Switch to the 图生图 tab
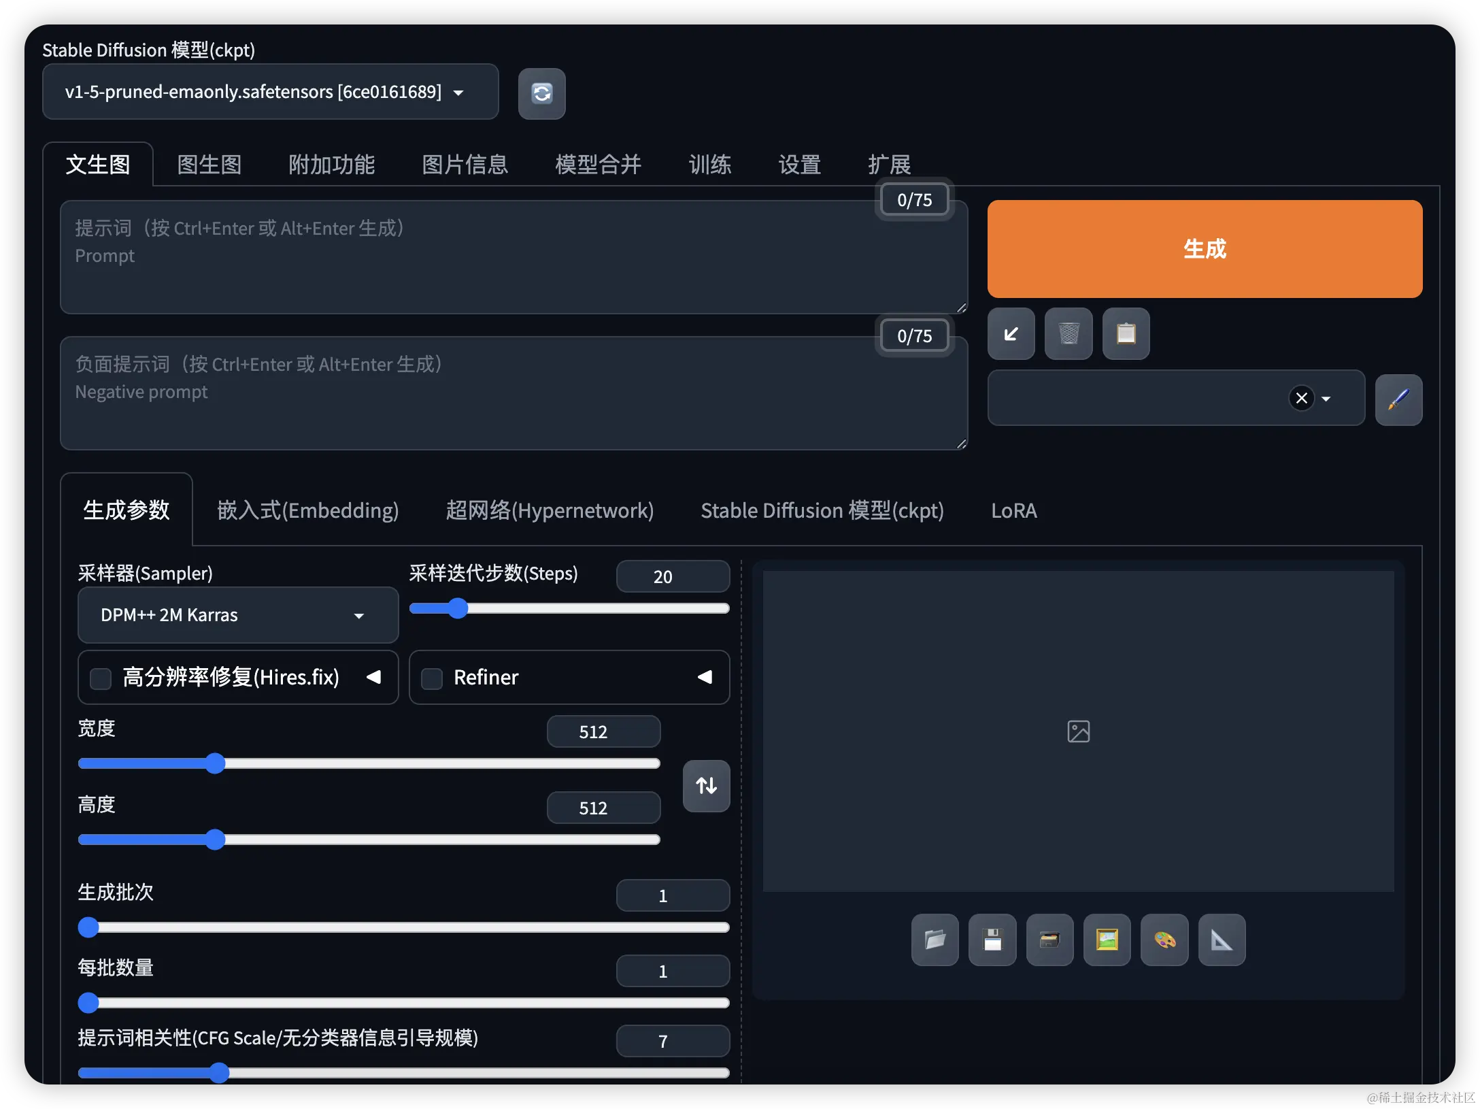1480x1109 pixels. pos(209,164)
